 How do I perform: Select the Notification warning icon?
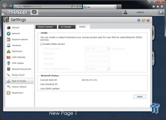pyautogui.click(x=9, y=51)
